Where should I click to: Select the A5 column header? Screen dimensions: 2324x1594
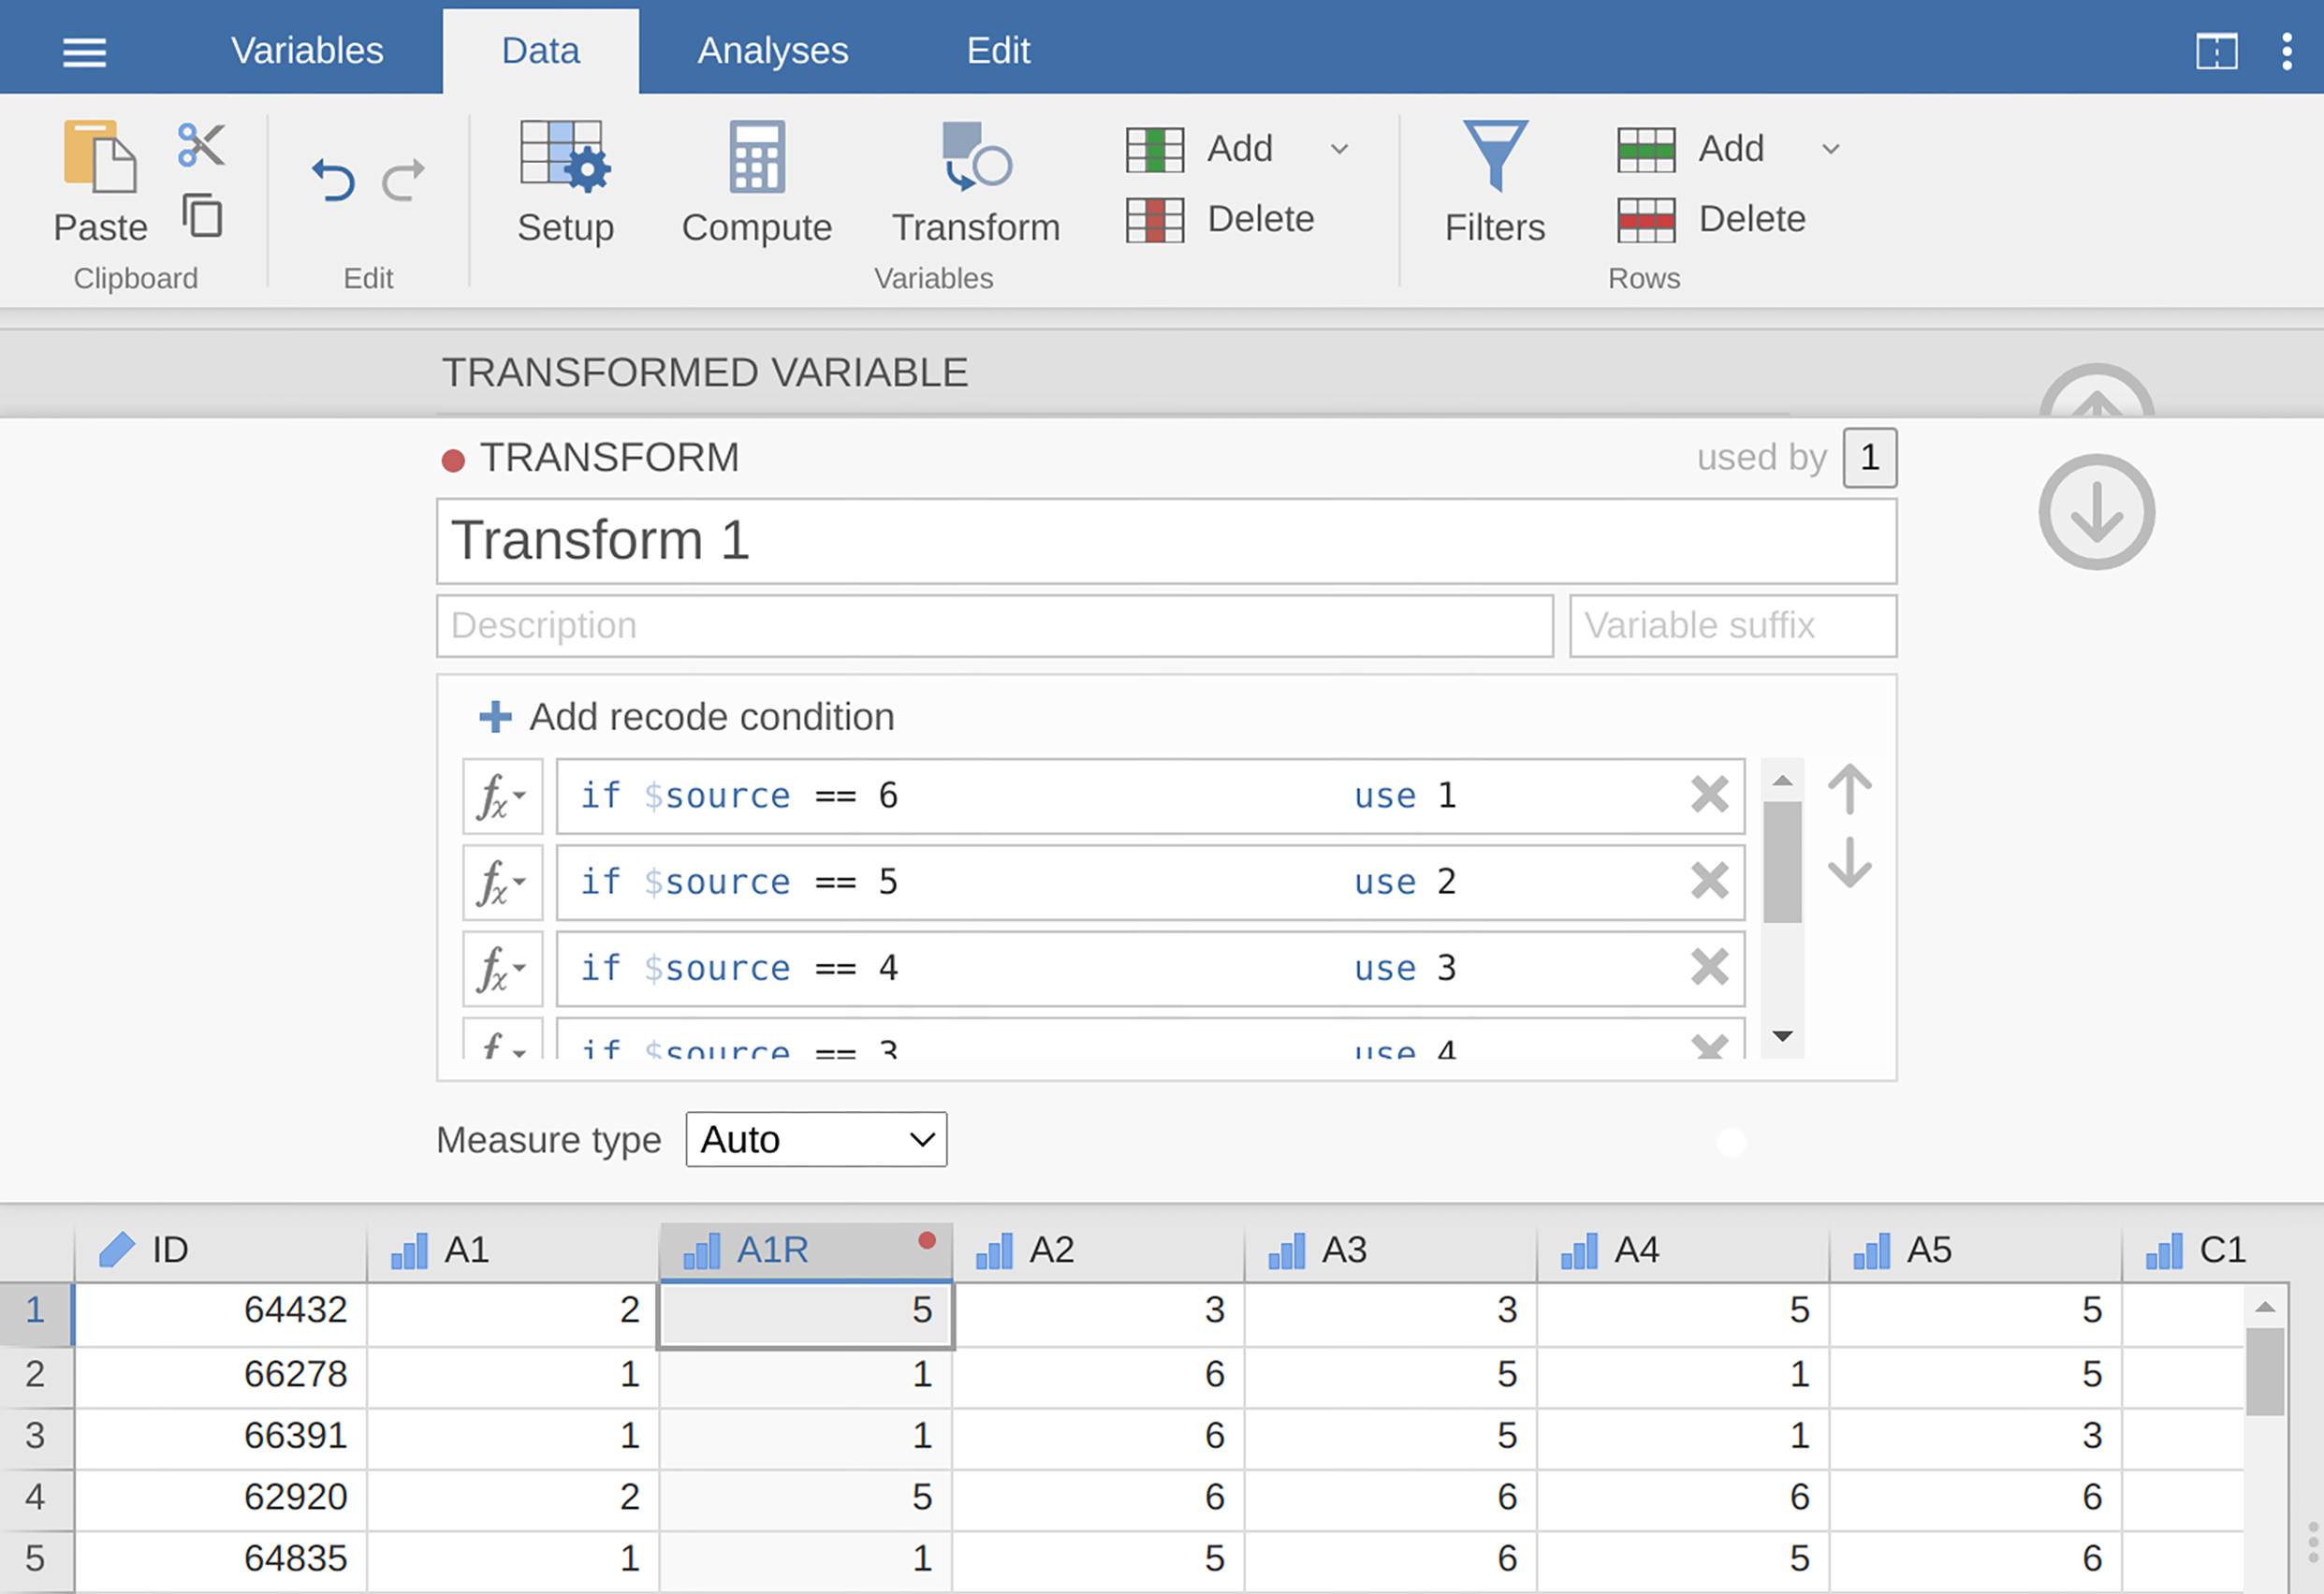click(1975, 1250)
